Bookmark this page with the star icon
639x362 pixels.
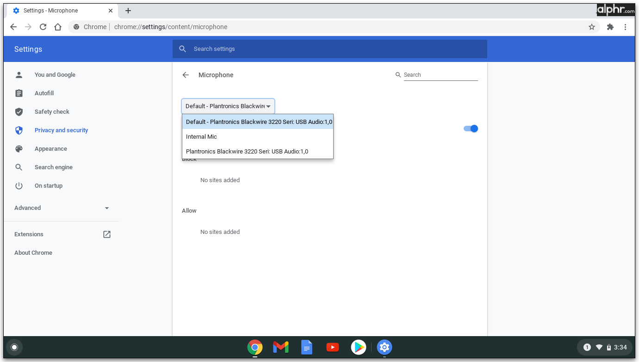click(x=591, y=27)
